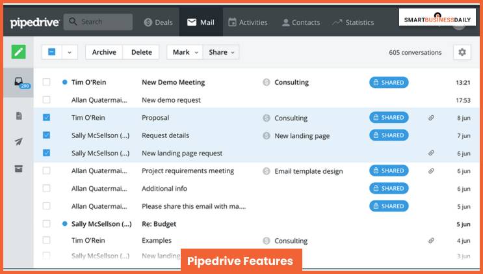Check the Additional info row checkbox

tap(46, 188)
